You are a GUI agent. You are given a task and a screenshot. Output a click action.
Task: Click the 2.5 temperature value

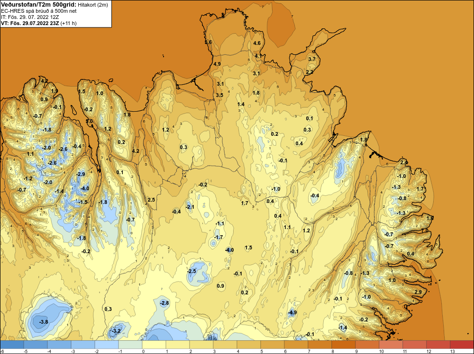coord(151,200)
